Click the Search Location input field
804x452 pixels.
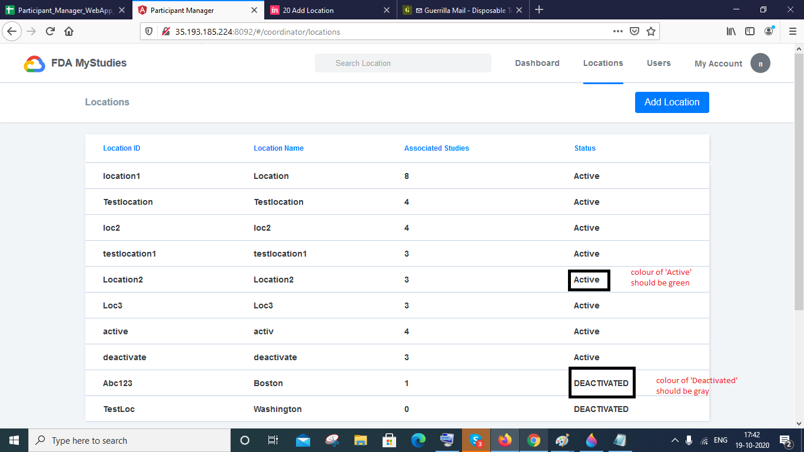pos(403,63)
